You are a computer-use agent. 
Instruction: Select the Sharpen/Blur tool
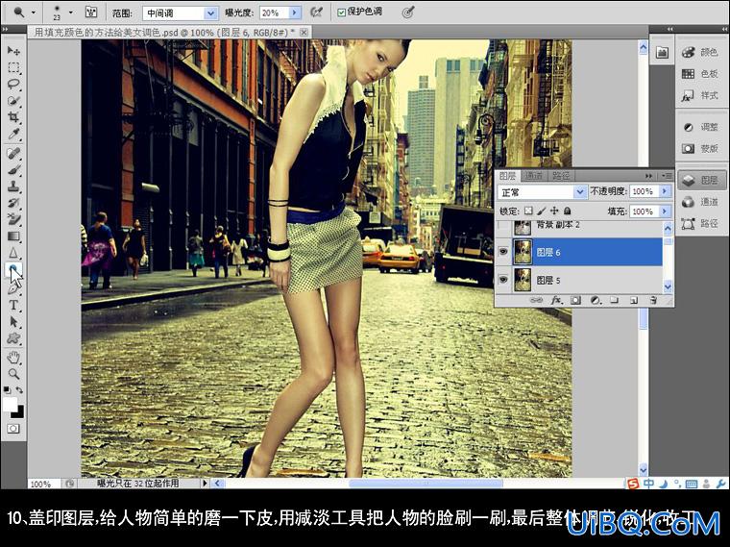(13, 253)
